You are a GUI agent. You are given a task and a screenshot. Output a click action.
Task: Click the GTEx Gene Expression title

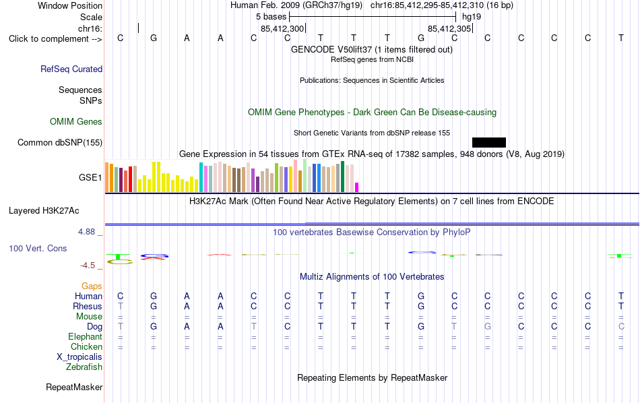tap(372, 154)
